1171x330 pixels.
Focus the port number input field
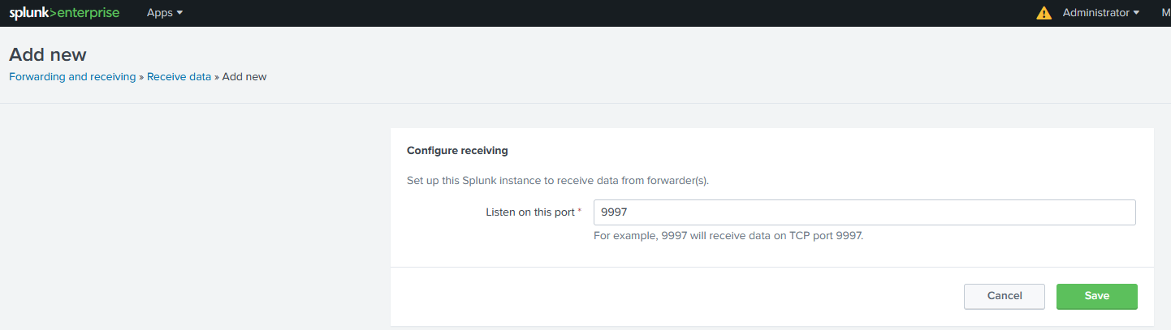pyautogui.click(x=864, y=212)
